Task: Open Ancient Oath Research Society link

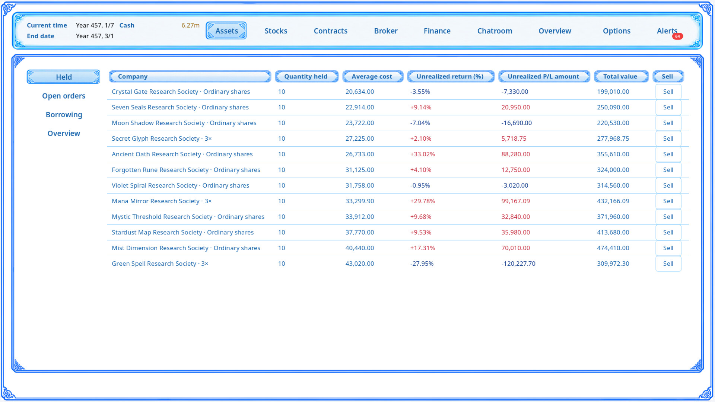Action: click(182, 154)
